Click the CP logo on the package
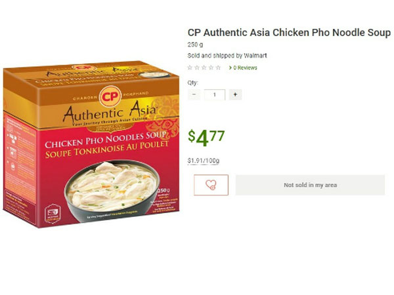 coord(110,96)
